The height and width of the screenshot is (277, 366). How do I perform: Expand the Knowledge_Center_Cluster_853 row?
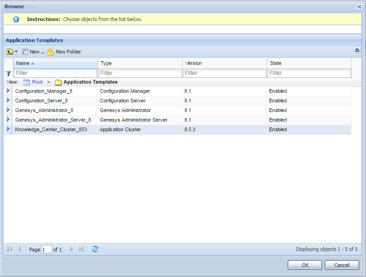(8, 129)
